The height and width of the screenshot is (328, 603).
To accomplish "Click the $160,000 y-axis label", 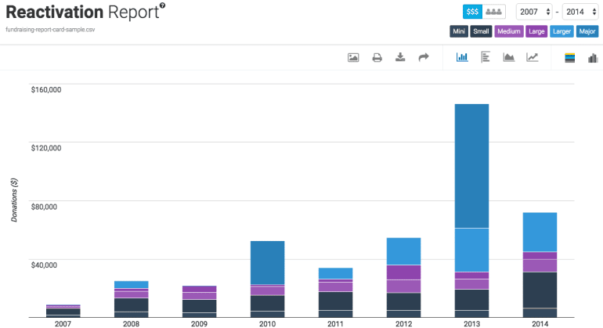I will [x=45, y=89].
